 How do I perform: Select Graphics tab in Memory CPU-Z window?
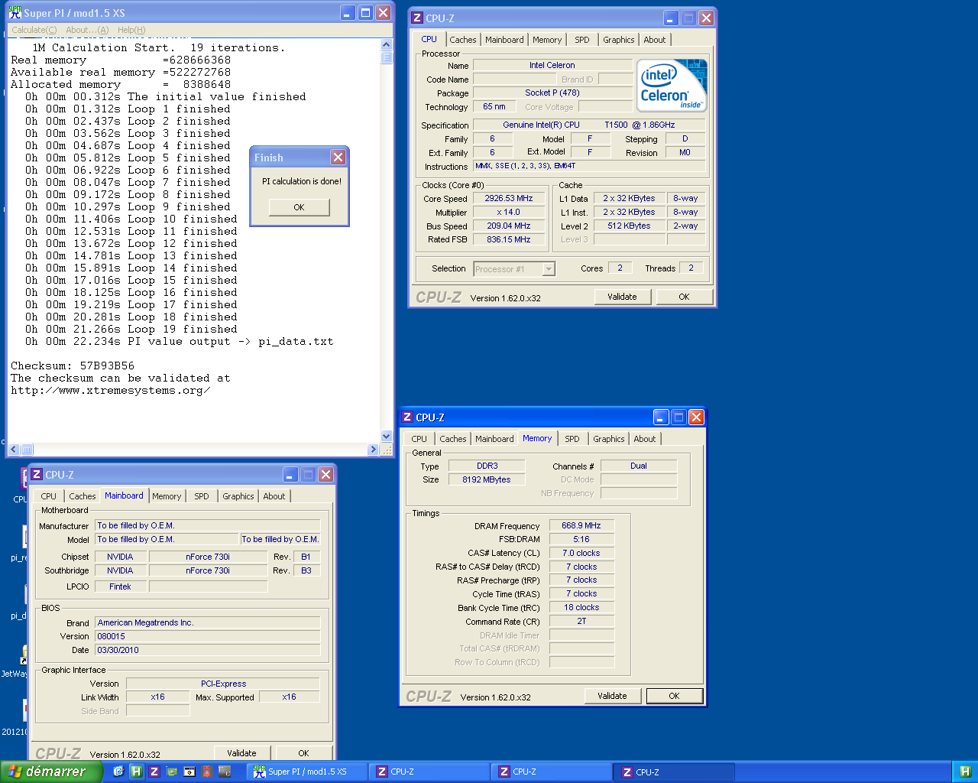pos(609,439)
